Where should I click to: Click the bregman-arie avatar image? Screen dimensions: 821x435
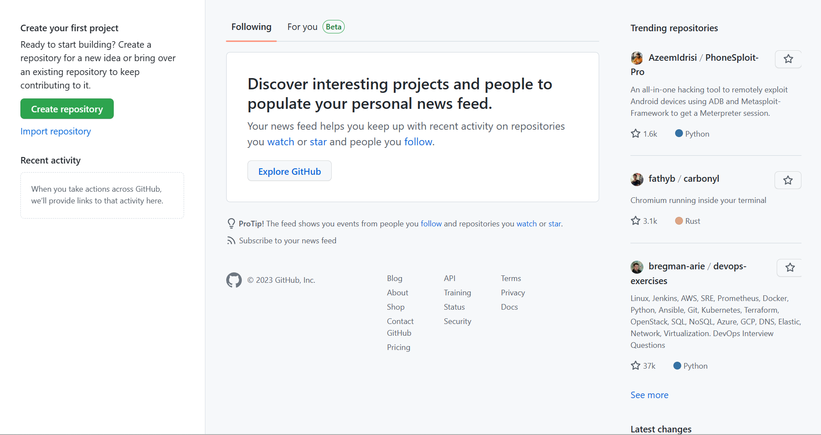(637, 267)
